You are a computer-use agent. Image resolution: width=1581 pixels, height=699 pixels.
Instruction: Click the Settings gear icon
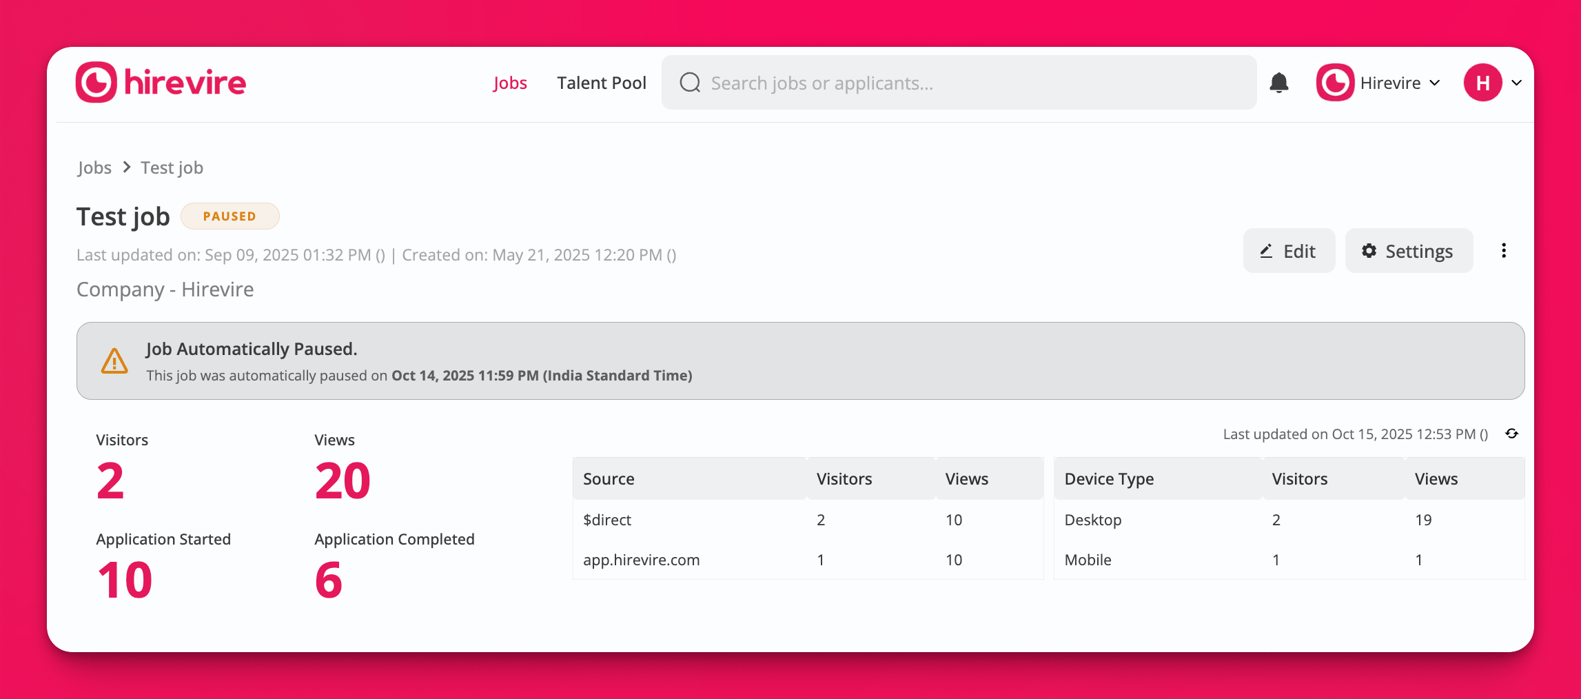pos(1369,251)
